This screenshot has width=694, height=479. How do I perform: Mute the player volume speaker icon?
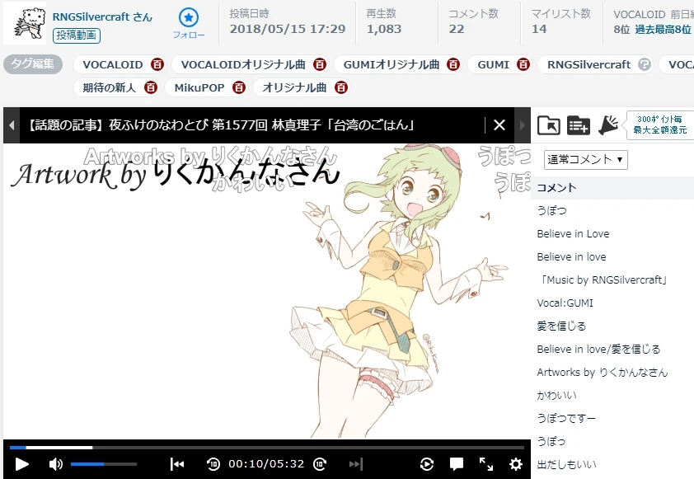[x=56, y=464]
